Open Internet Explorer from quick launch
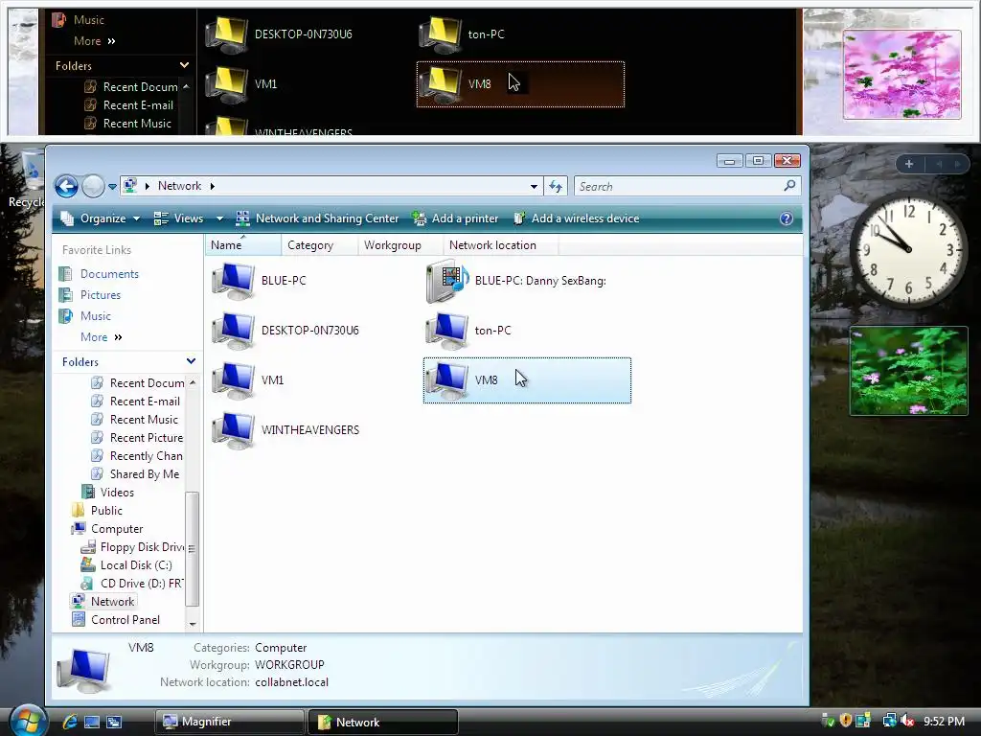Viewport: 981px width, 736px height. (x=69, y=722)
